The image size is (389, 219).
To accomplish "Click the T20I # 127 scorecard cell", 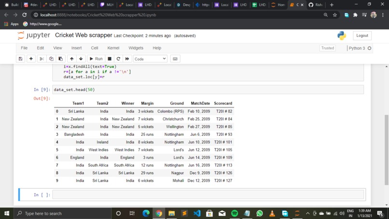I will click(x=223, y=181).
